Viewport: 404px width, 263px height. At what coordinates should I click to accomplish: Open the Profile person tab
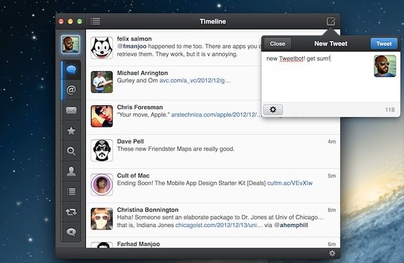coord(71,171)
